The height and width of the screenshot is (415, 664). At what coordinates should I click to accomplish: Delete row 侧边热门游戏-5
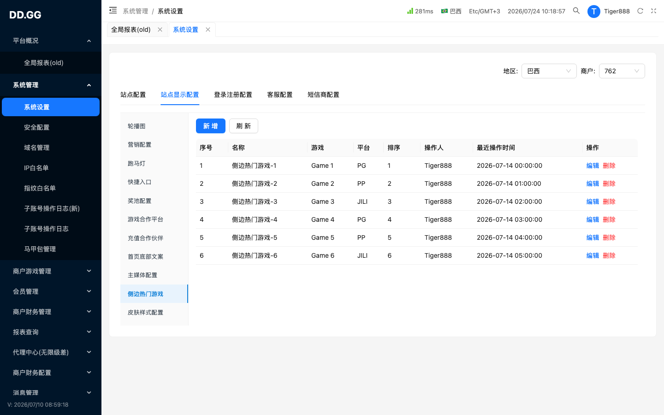(609, 237)
